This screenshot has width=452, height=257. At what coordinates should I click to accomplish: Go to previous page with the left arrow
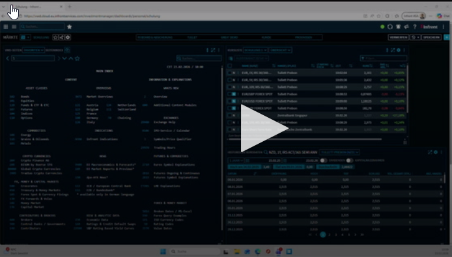coord(8,58)
